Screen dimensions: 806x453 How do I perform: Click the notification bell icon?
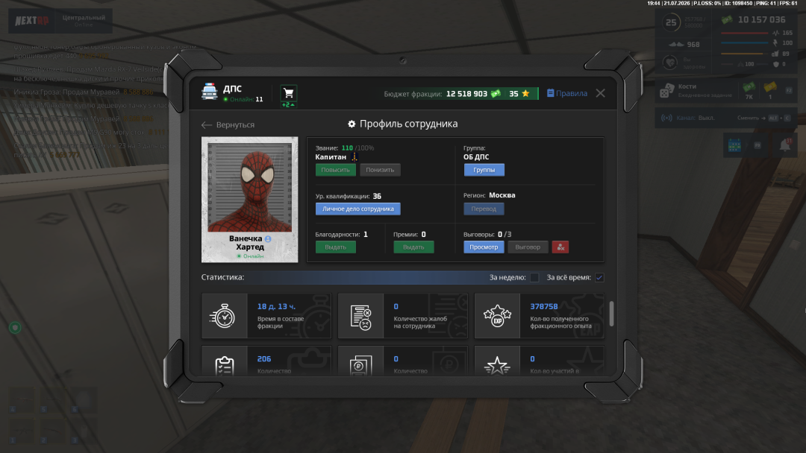coord(785,145)
